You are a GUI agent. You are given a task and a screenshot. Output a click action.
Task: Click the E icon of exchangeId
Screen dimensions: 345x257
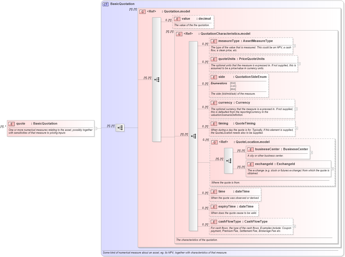click(251, 164)
